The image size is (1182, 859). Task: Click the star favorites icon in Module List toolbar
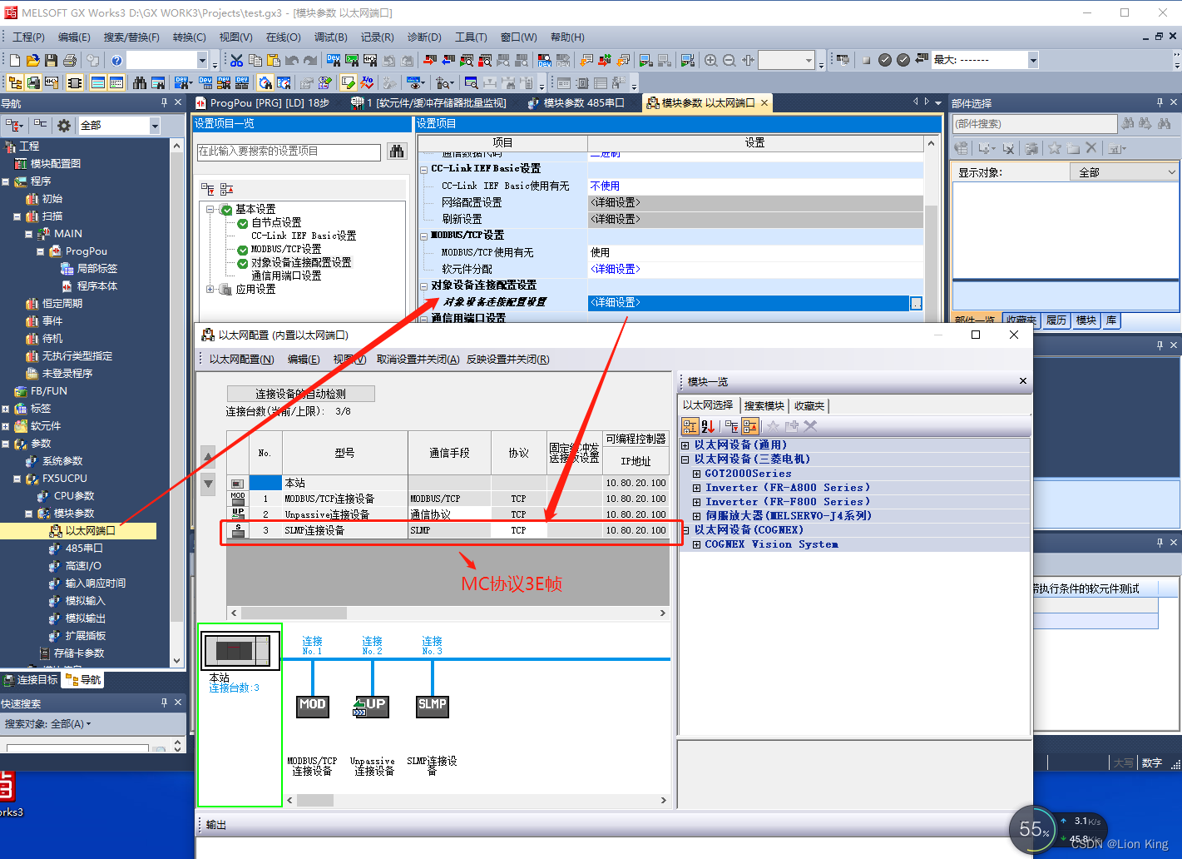pos(773,426)
